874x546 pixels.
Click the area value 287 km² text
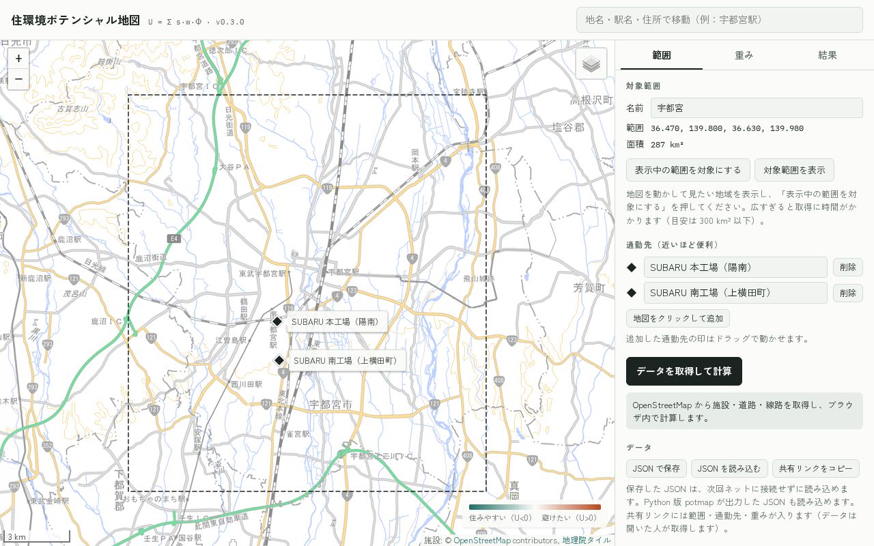tap(667, 145)
